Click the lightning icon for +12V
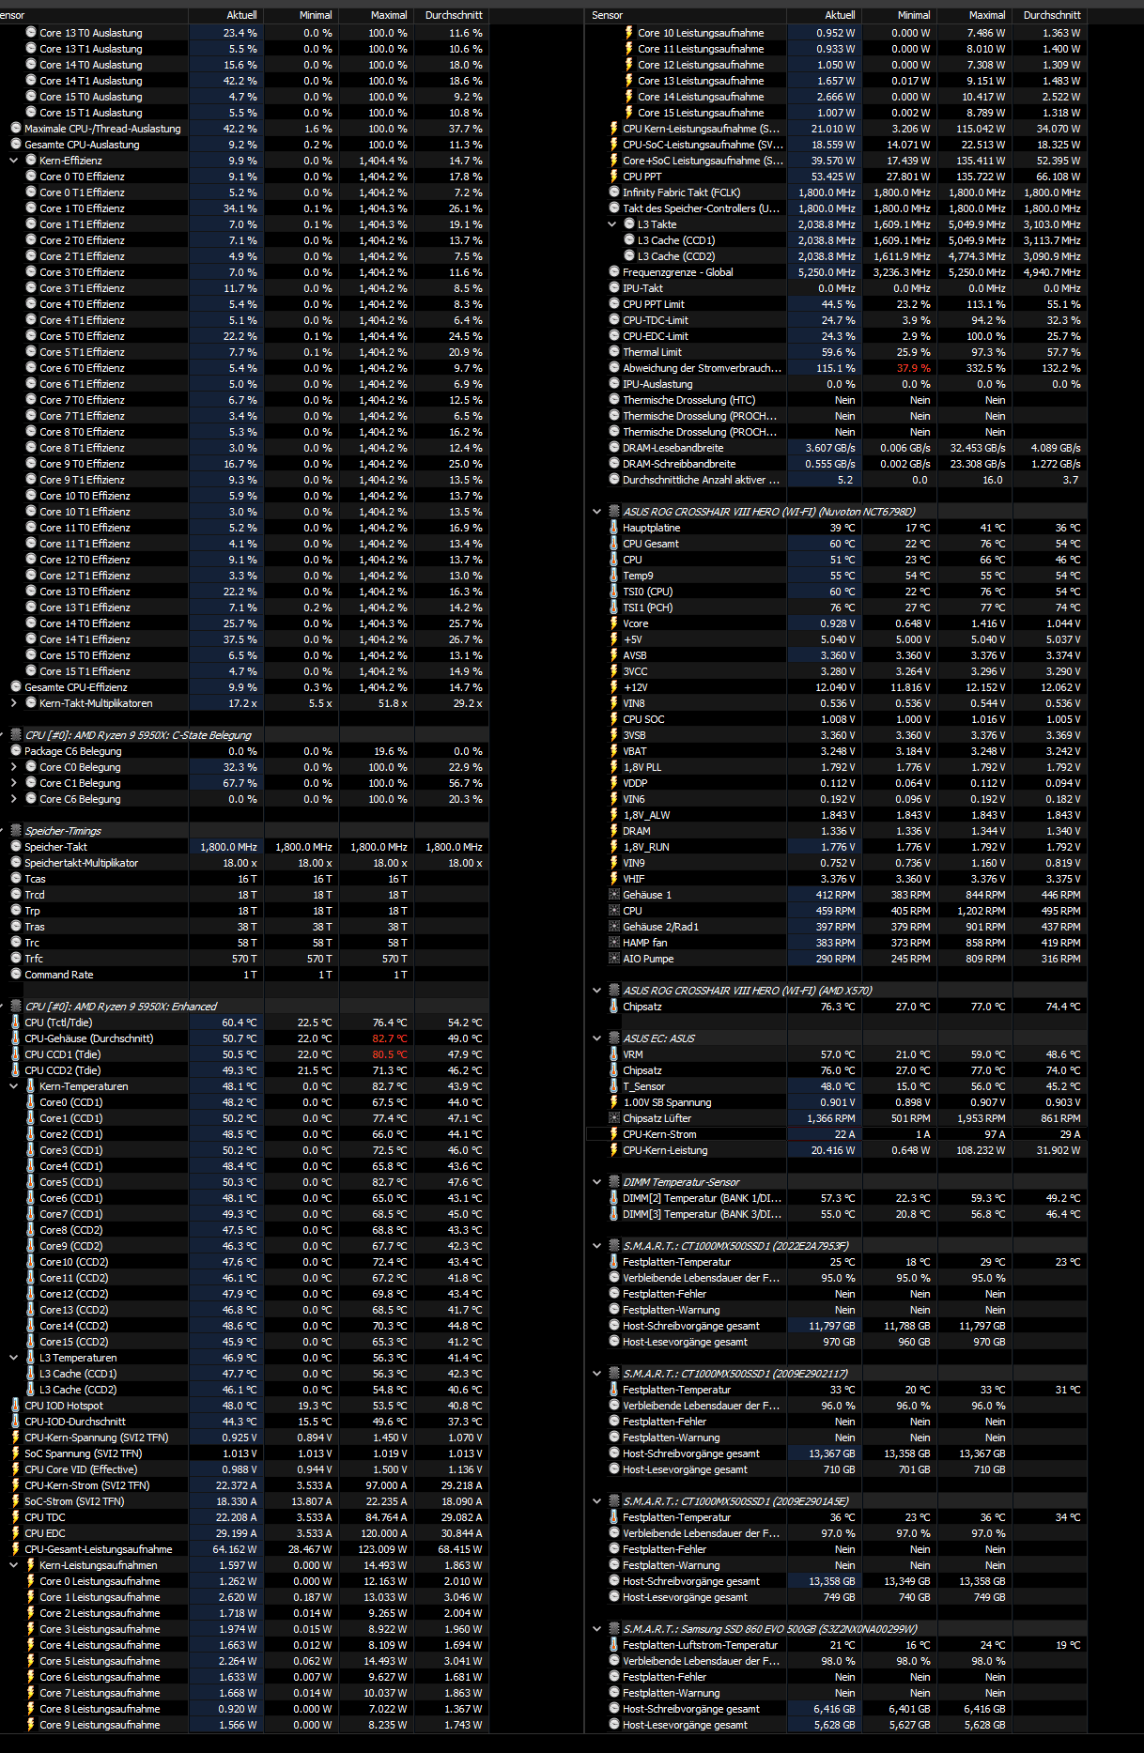Image resolution: width=1144 pixels, height=1753 pixels. [614, 687]
